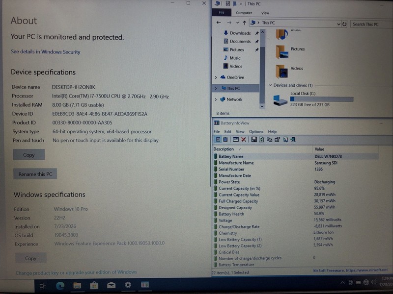Open the File tab in File Explorer
The image size is (393, 294).
pos(222,13)
